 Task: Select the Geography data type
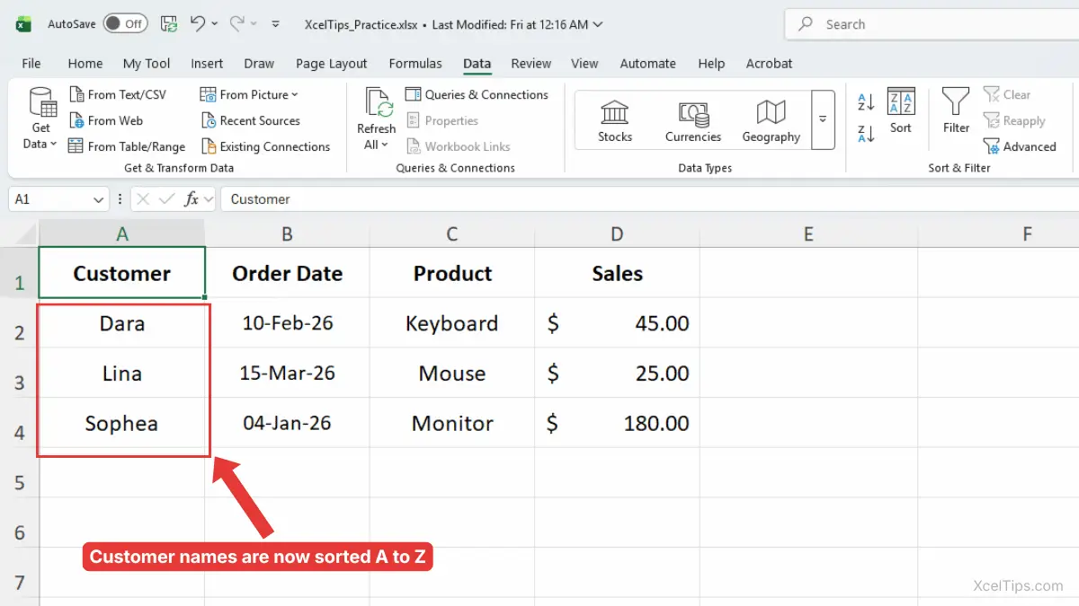point(771,120)
